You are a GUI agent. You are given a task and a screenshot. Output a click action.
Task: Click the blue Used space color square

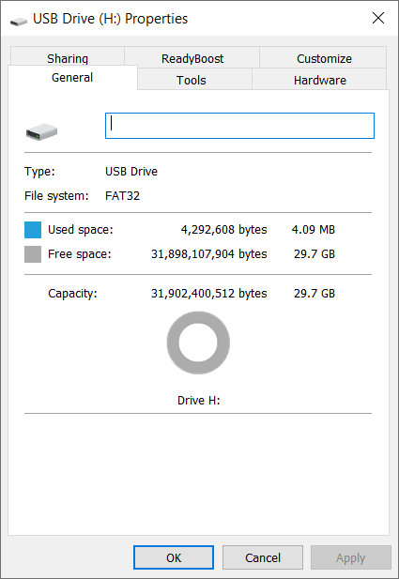pyautogui.click(x=33, y=230)
